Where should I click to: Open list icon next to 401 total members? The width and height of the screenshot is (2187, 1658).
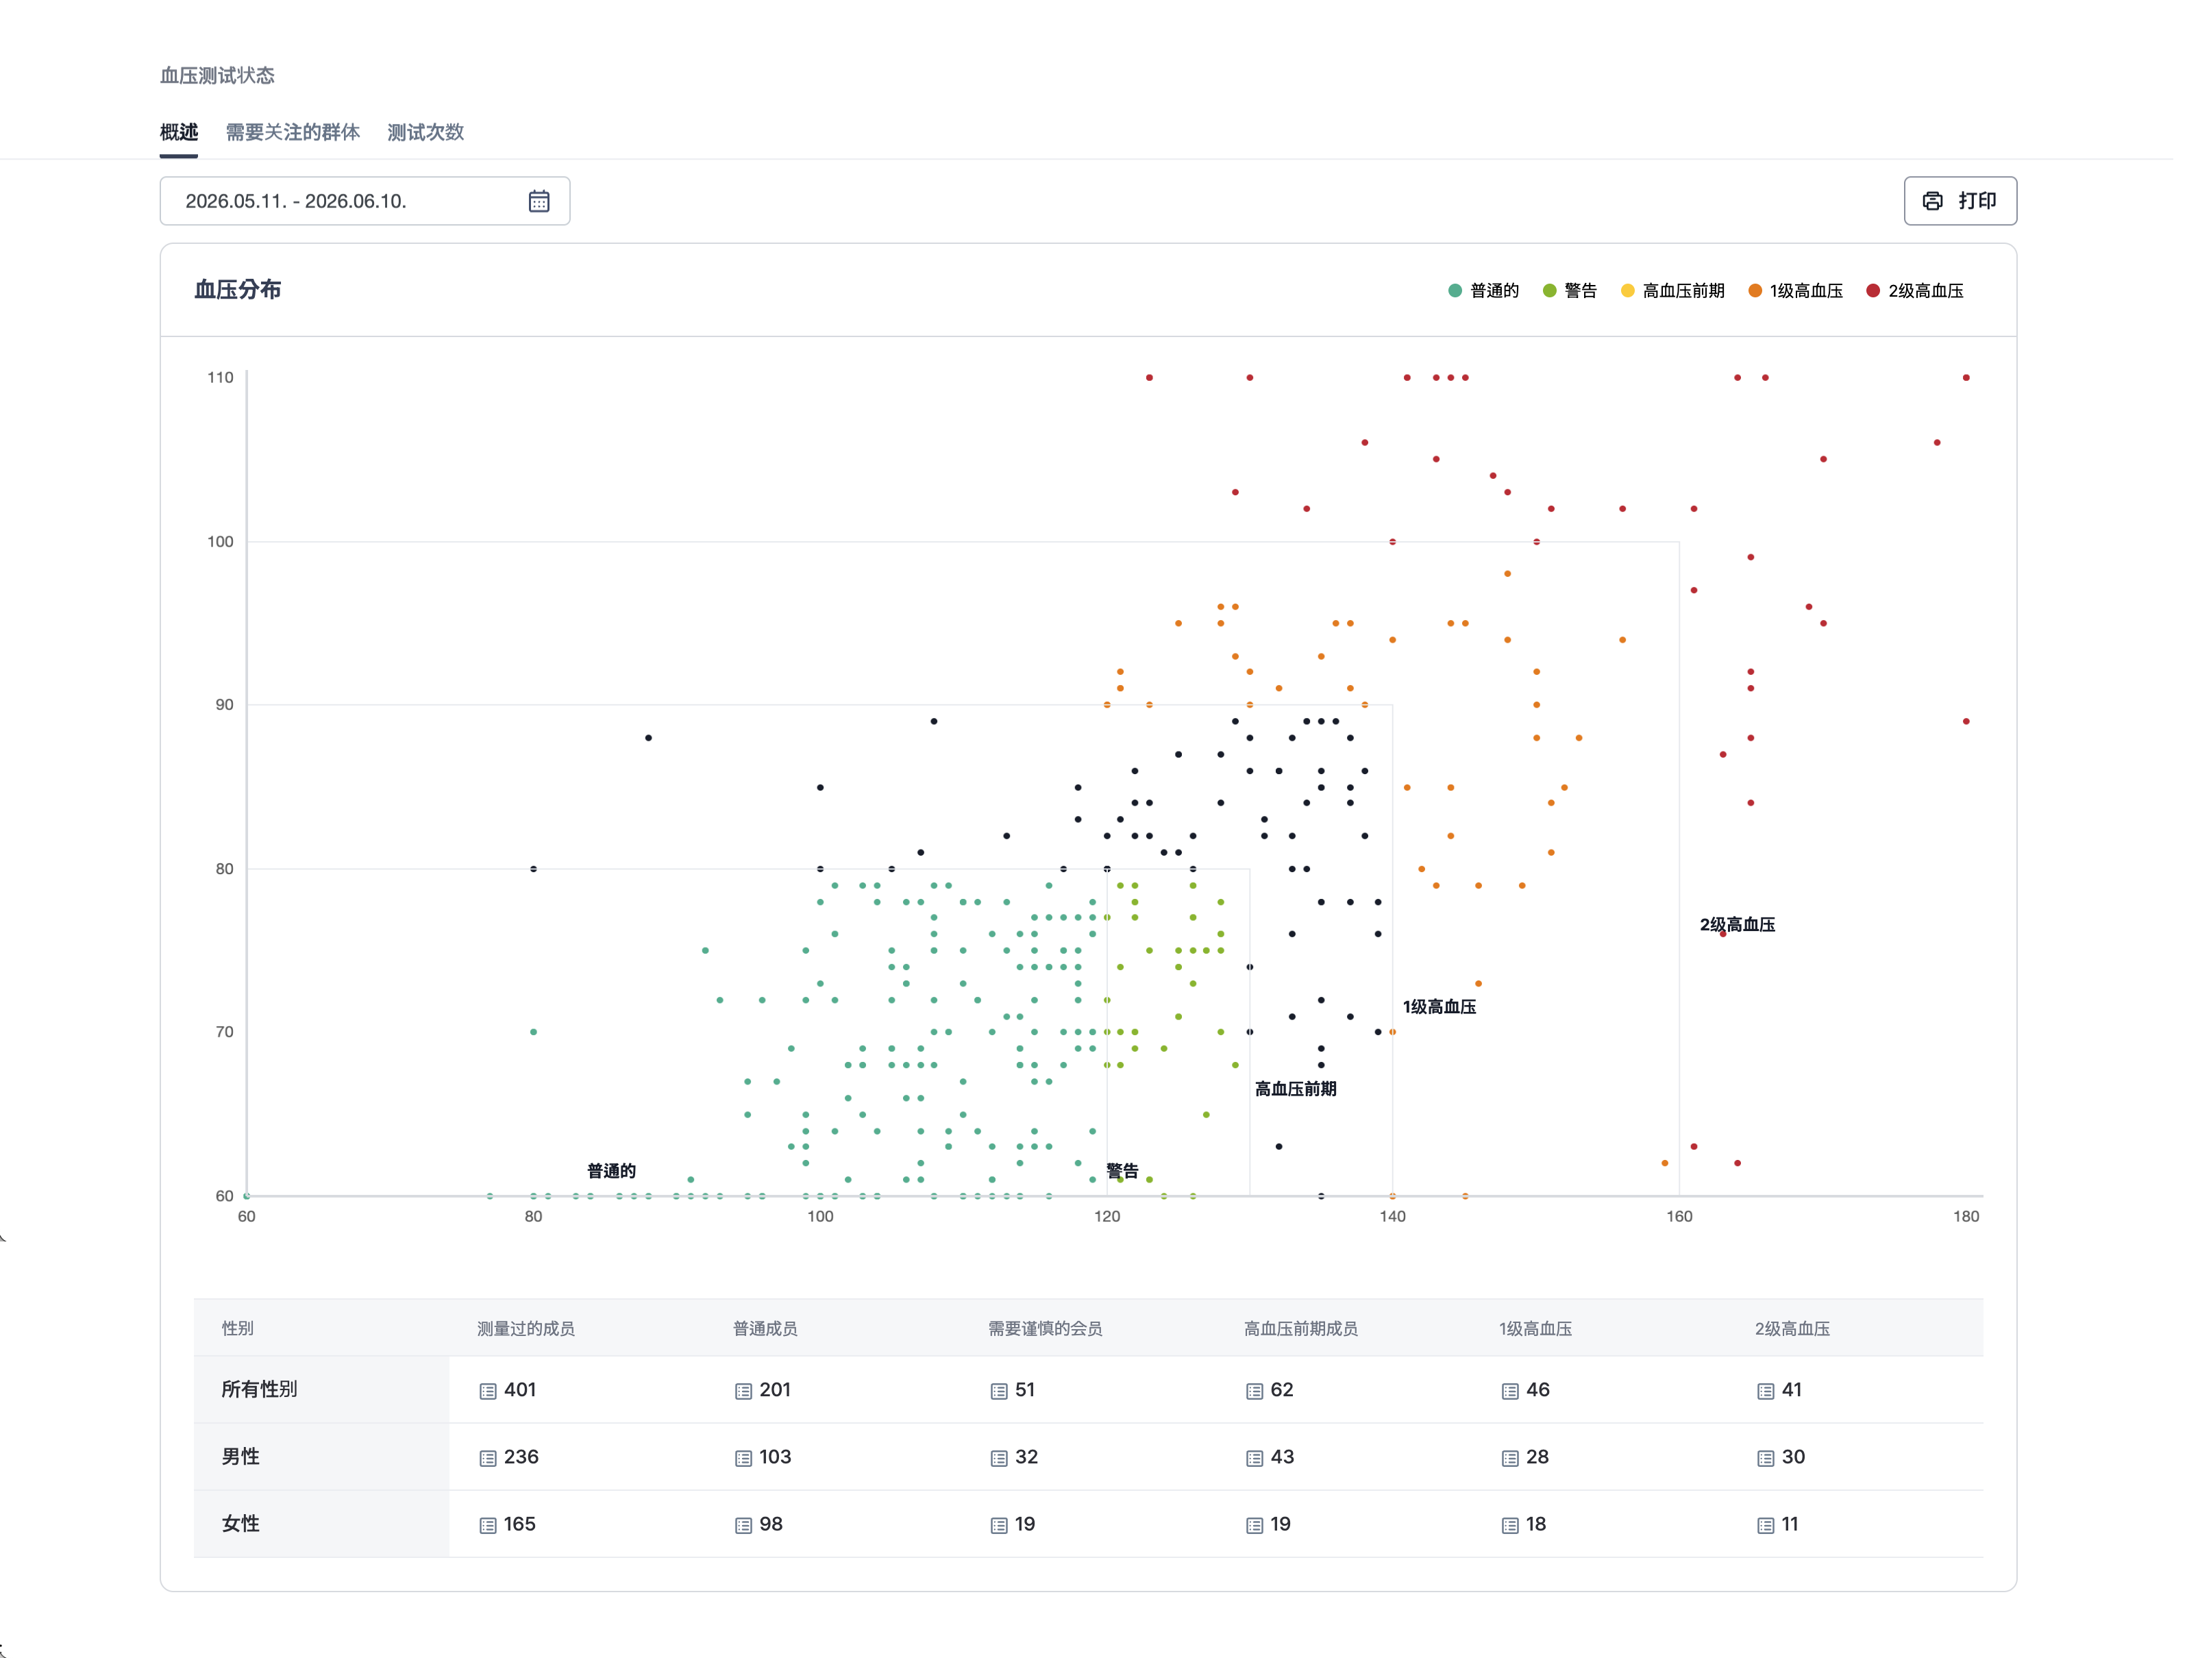487,1391
